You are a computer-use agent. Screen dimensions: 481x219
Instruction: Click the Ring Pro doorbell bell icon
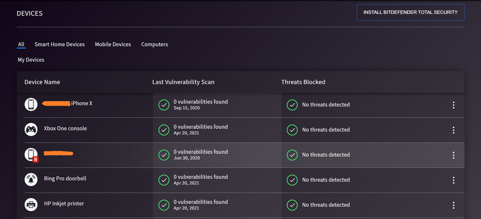tap(31, 179)
